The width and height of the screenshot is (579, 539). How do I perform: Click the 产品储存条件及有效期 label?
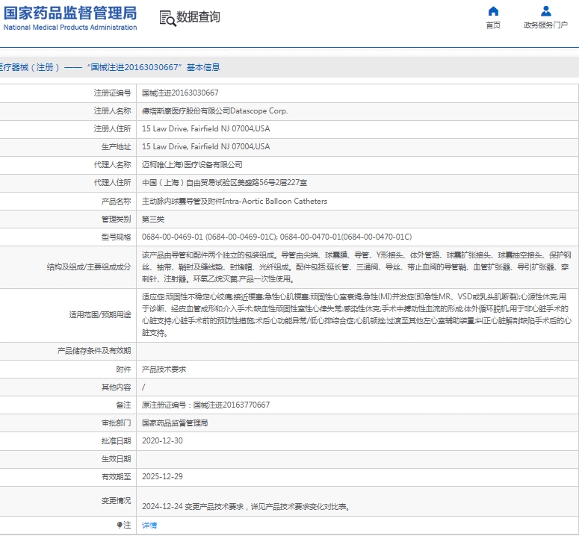pyautogui.click(x=94, y=351)
